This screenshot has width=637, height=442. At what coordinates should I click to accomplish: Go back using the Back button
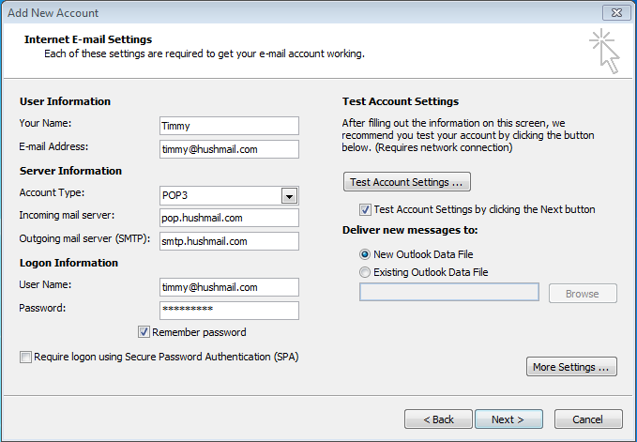coord(438,419)
